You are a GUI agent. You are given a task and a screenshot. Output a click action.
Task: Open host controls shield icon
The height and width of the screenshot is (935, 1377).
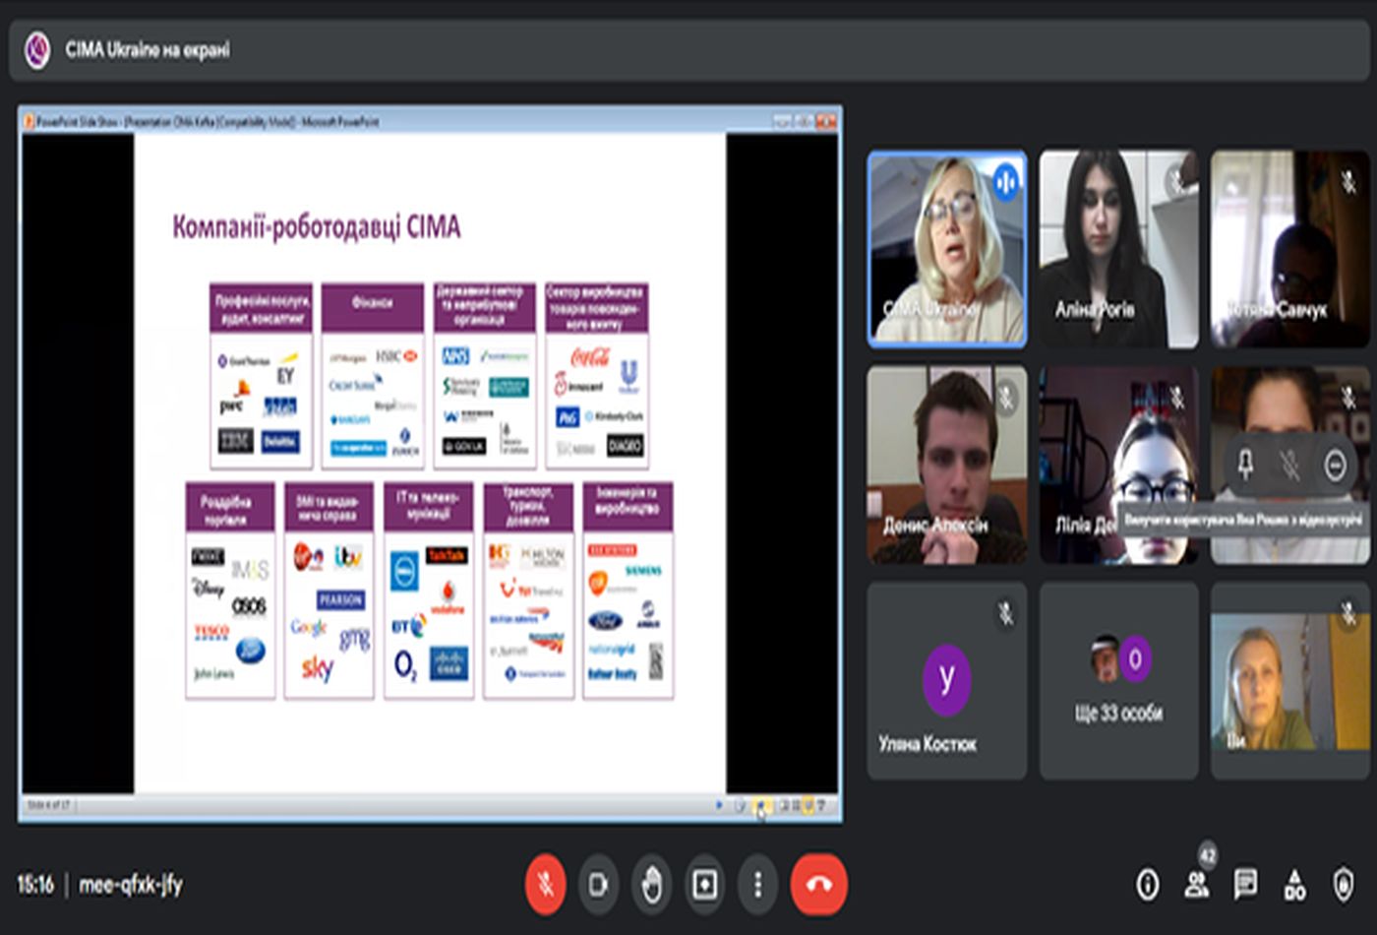[x=1344, y=885]
